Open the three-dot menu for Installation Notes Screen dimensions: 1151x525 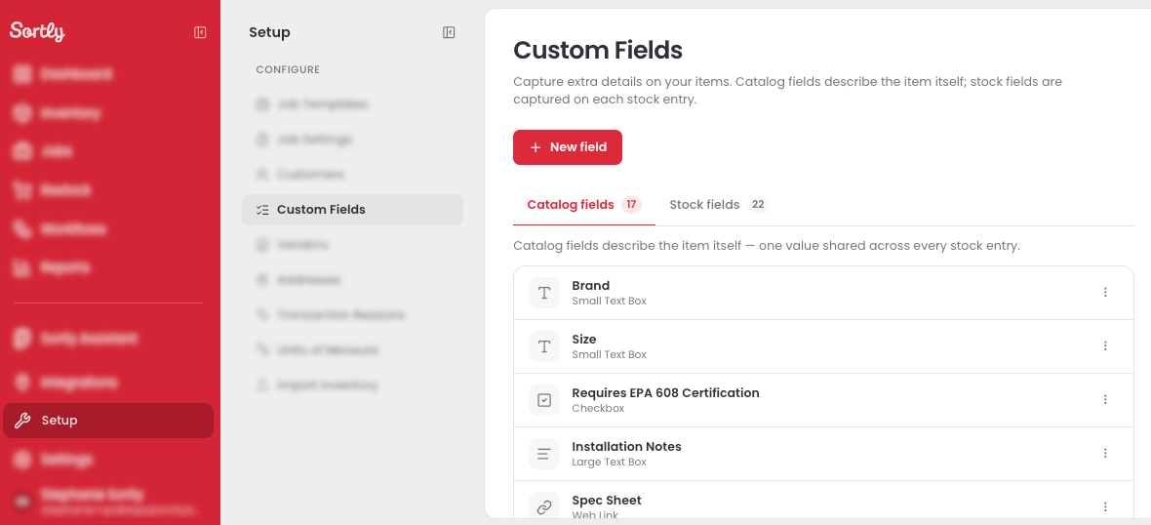click(x=1105, y=453)
